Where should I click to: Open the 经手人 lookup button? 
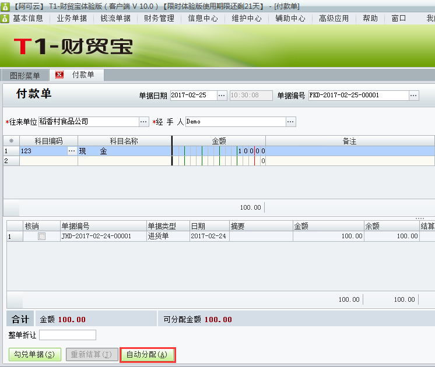point(290,122)
